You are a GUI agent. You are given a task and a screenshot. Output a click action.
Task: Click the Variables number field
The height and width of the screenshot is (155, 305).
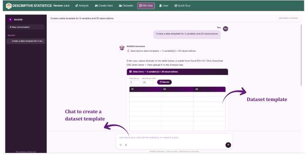pos(135,82)
